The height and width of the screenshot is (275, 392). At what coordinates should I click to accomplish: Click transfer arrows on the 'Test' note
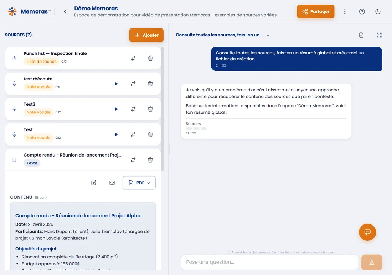coord(133,134)
